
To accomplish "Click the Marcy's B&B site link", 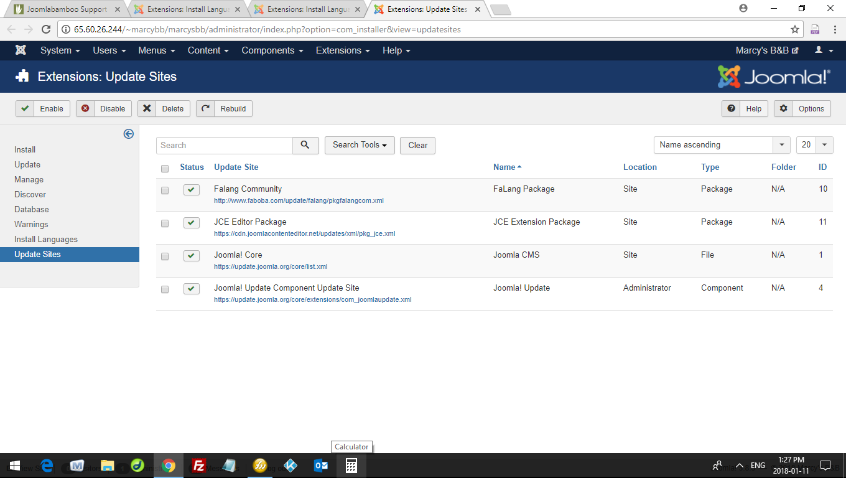I will (766, 50).
